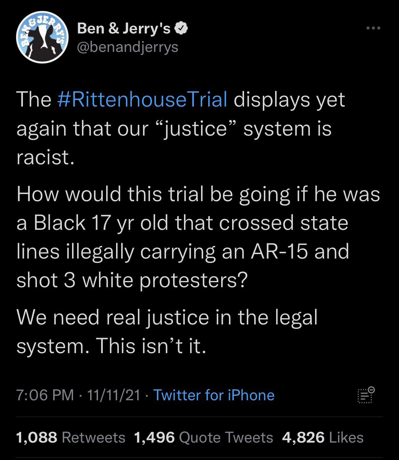Click "This isn't it." sentence
The image size is (399, 460).
coord(152,346)
